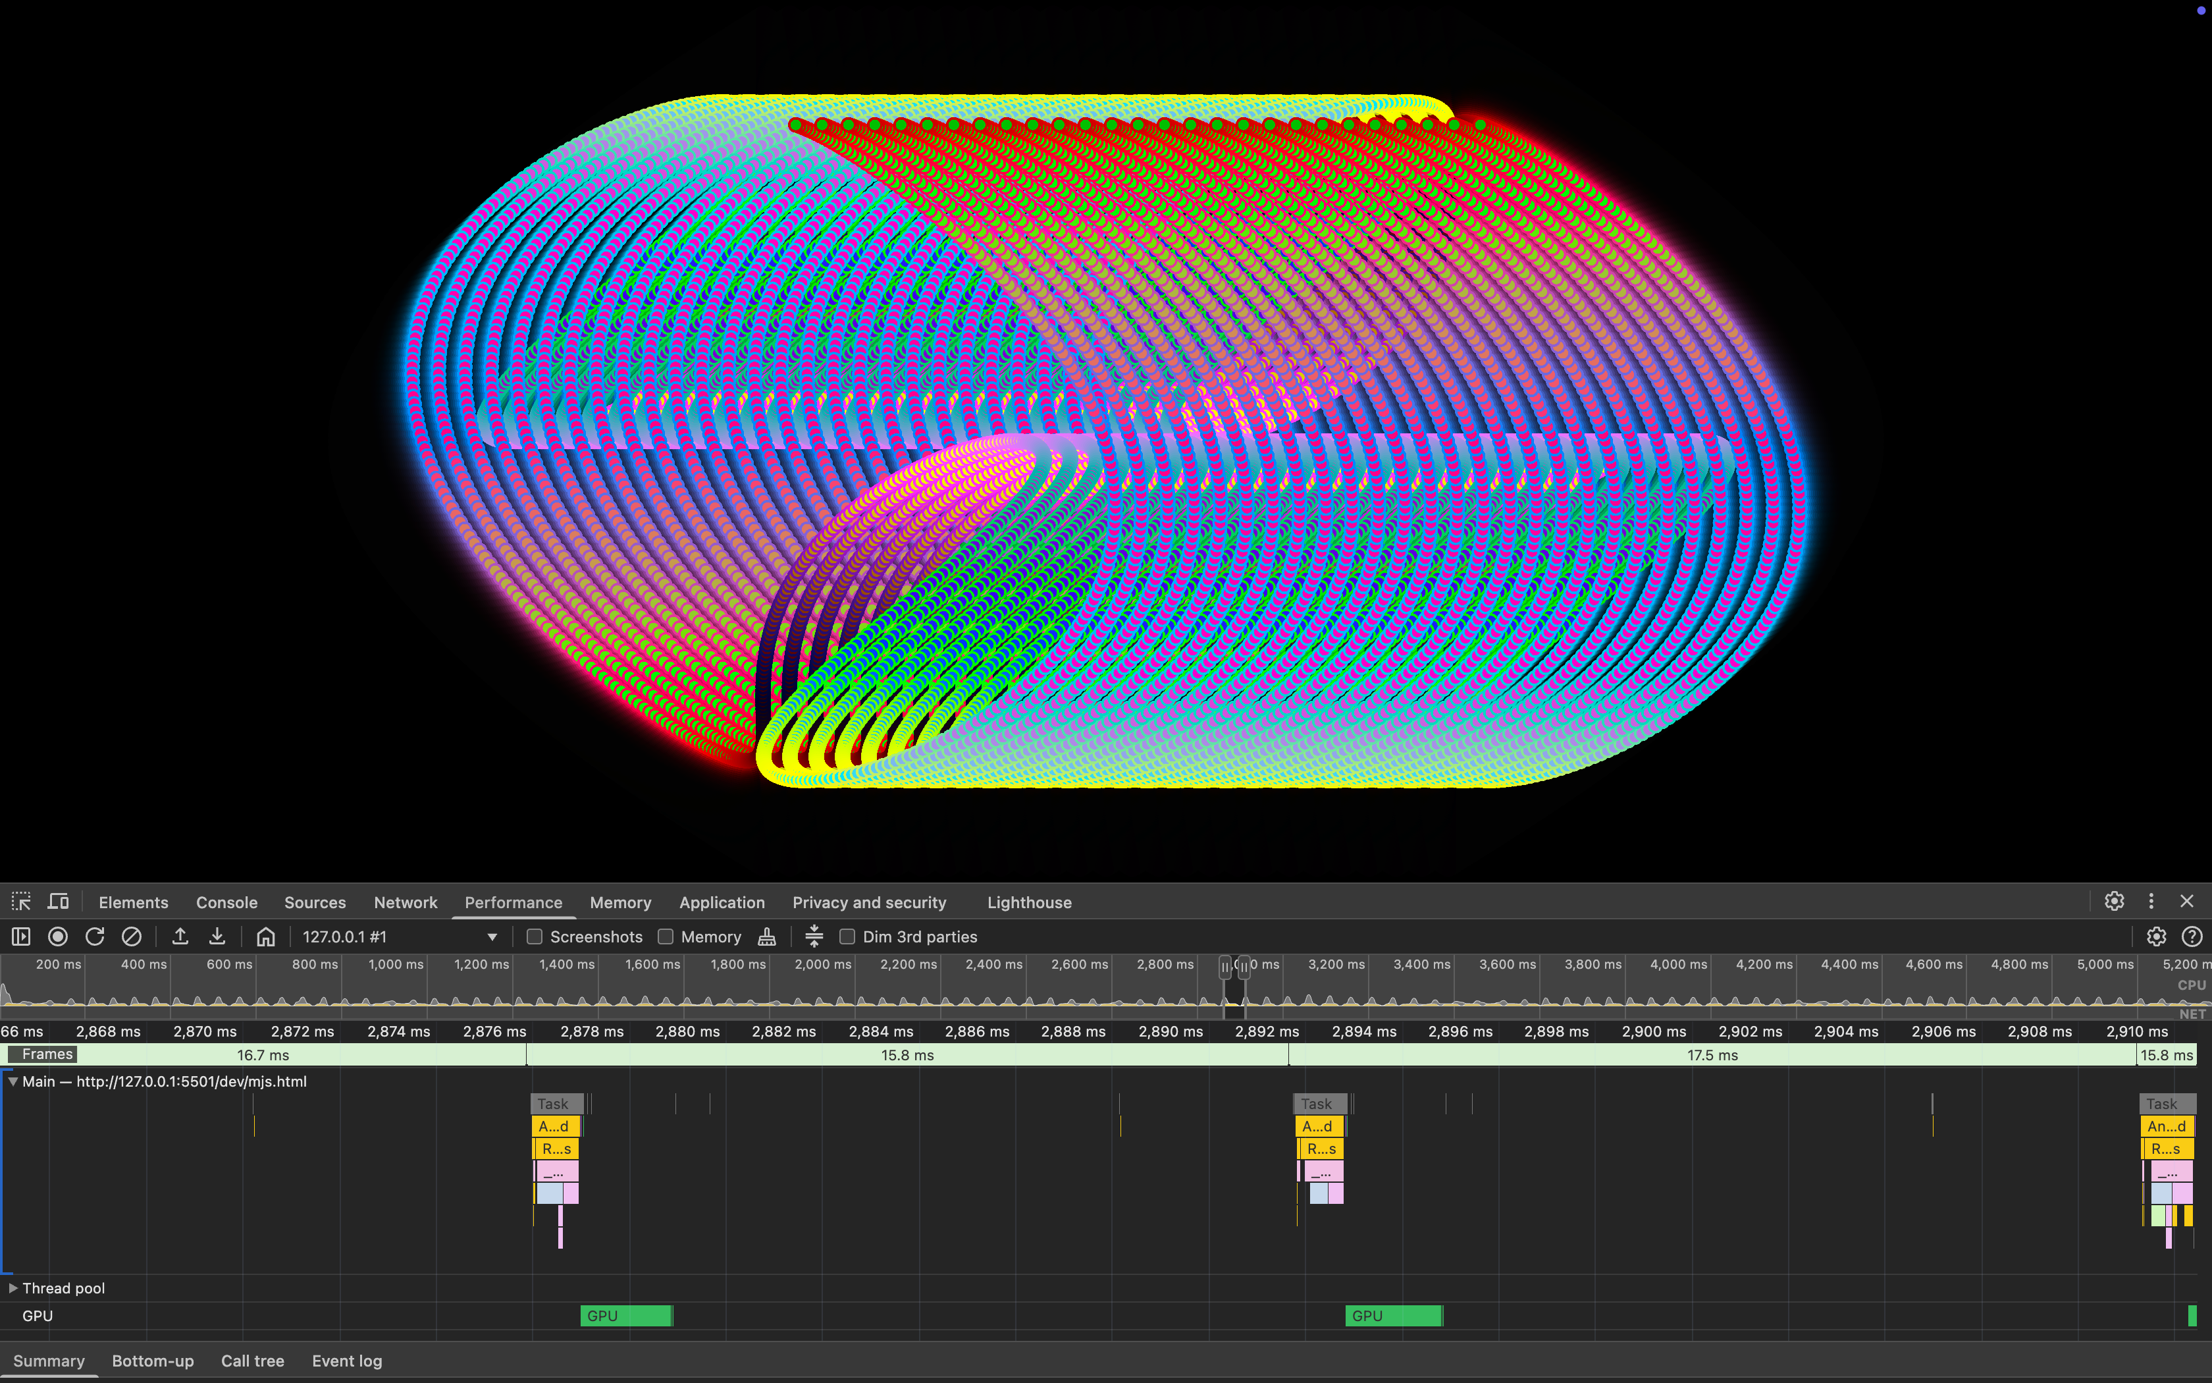Viewport: 2212px width, 1383px height.
Task: Click the first GPU event bar
Action: 626,1316
